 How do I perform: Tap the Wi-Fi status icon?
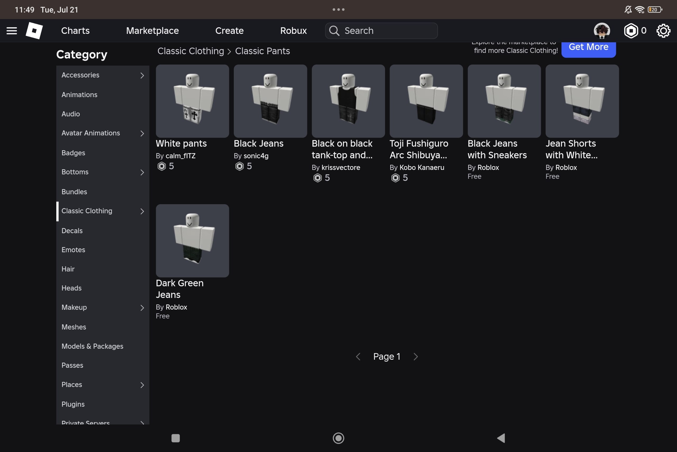640,10
